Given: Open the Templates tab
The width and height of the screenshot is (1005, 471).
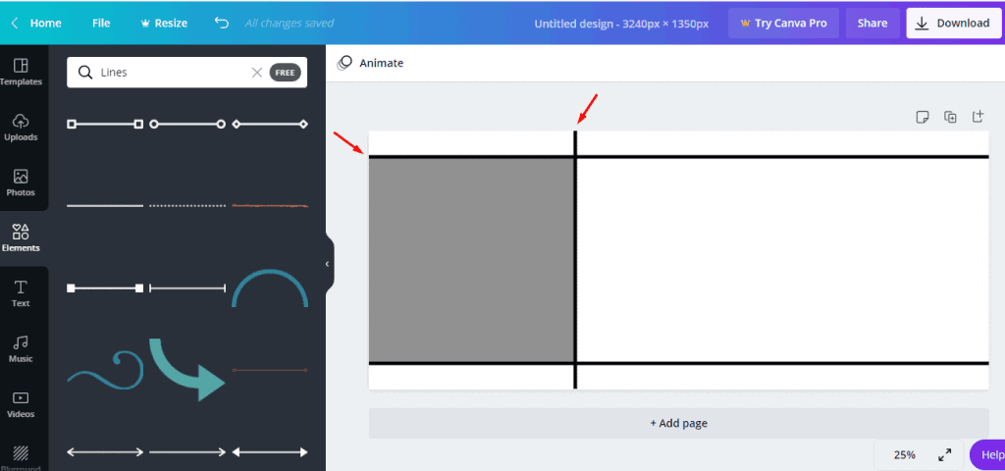Looking at the screenshot, I should click(21, 72).
